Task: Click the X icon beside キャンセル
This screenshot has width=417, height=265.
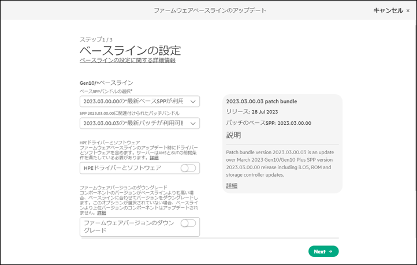Action: point(408,10)
